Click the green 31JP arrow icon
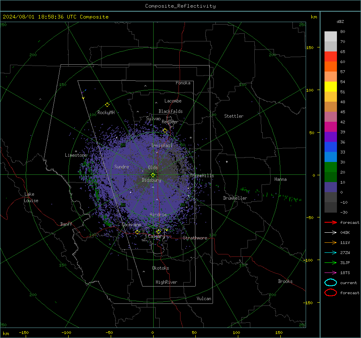361x338 pixels. pos(331,262)
